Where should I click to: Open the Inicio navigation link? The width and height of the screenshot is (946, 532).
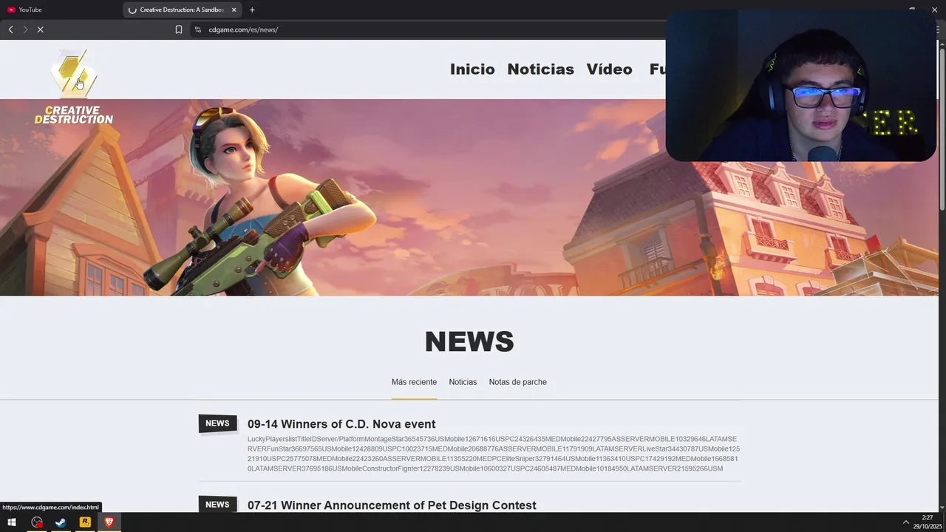[472, 69]
